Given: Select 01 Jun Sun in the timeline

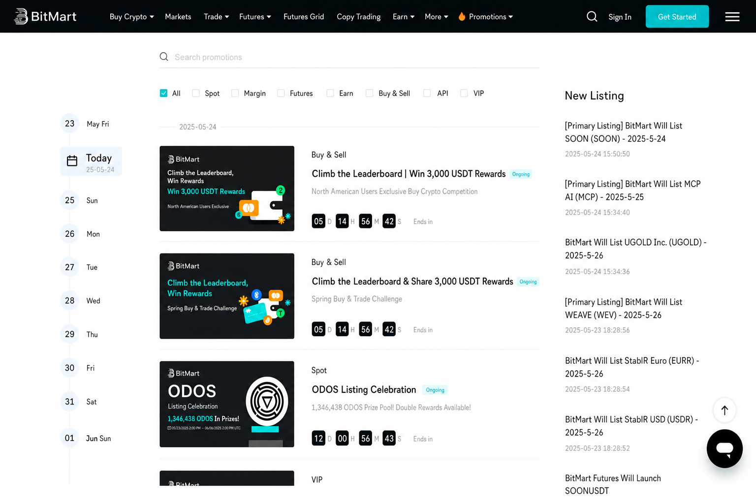Looking at the screenshot, I should 86,438.
